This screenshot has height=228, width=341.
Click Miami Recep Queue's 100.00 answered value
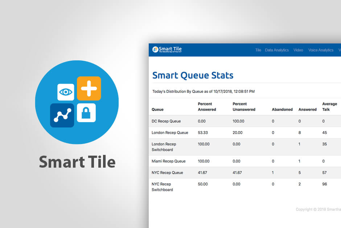click(x=204, y=161)
